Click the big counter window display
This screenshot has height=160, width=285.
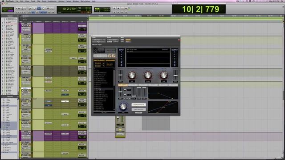(199, 9)
